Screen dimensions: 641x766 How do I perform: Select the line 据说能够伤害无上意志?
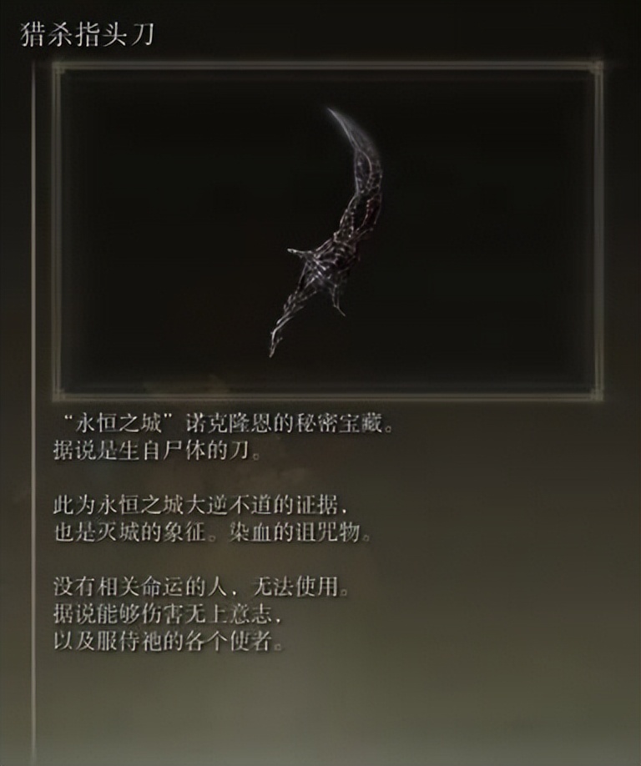pyautogui.click(x=168, y=614)
